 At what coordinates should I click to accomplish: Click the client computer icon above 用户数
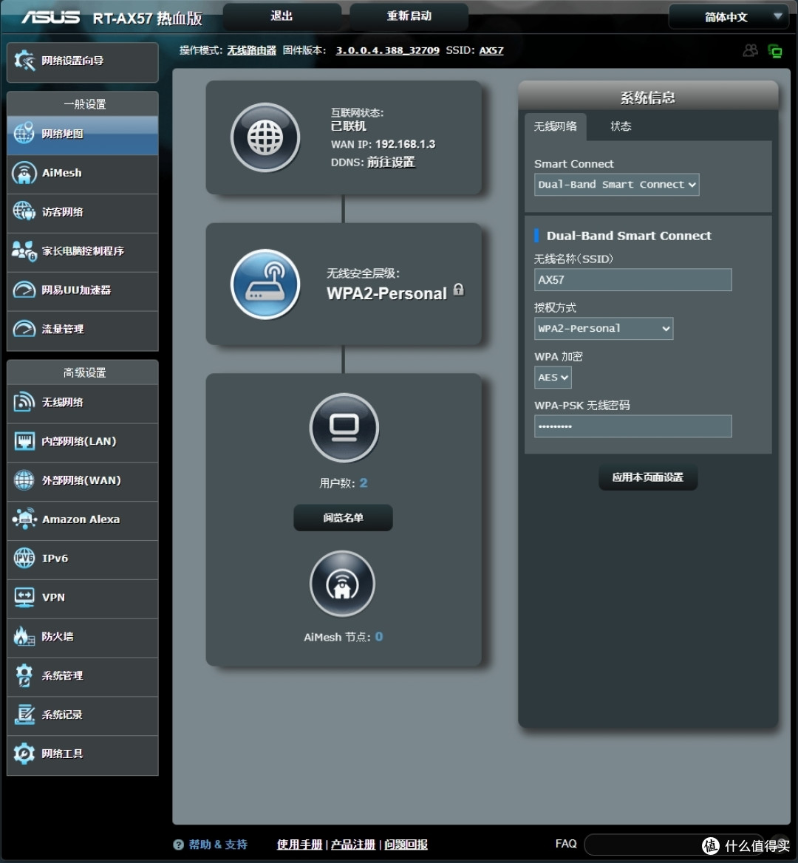[344, 428]
